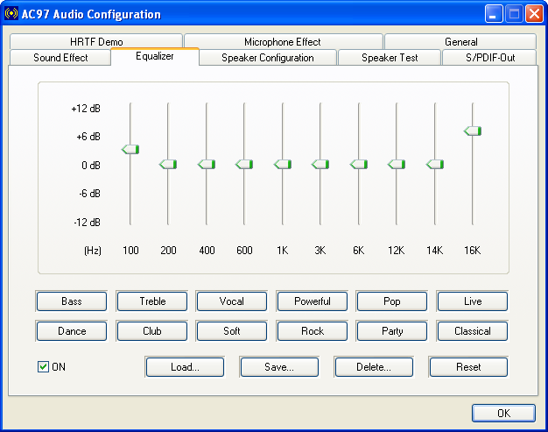
Task: Open the Speaker Configuration tab
Action: pos(268,57)
